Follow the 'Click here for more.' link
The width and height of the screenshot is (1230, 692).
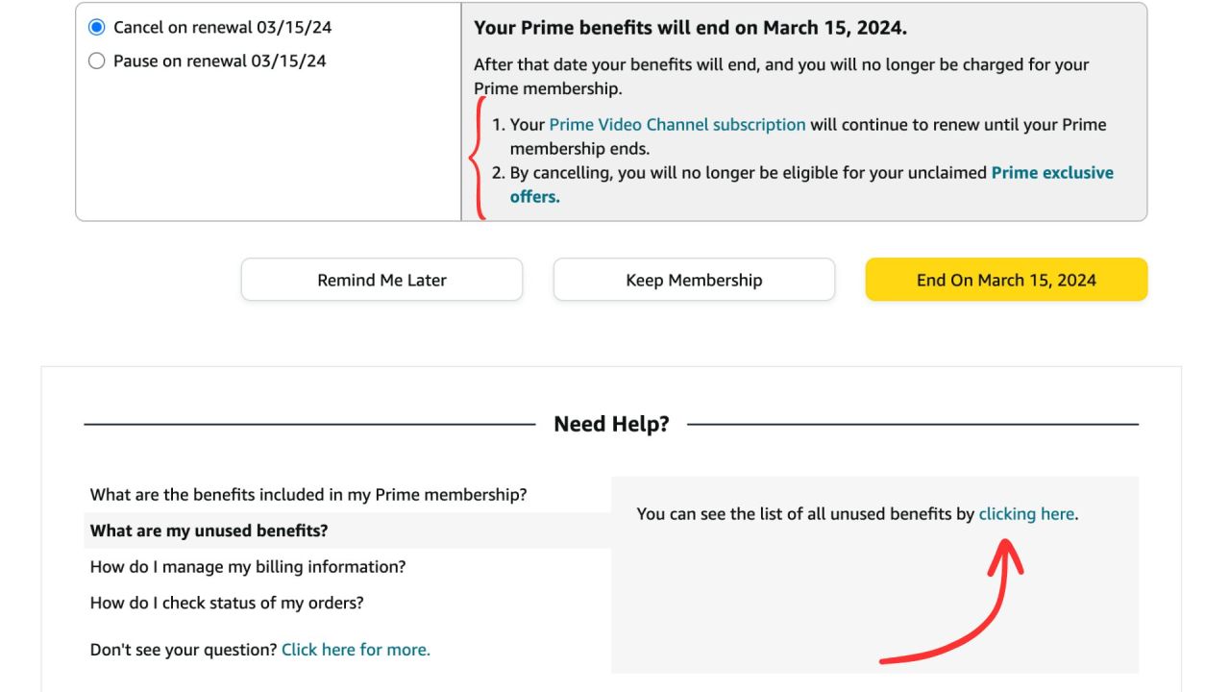click(x=356, y=650)
